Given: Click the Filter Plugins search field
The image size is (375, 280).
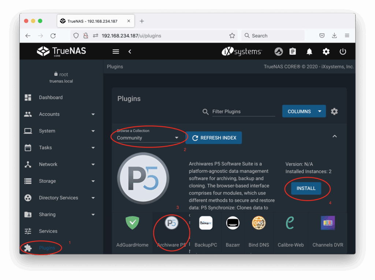Looking at the screenshot, I should coord(244,111).
